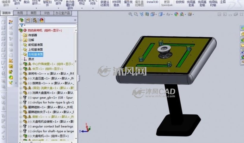The width and height of the screenshot is (244, 143).
Task: Click the orange sketch icon in left toolbar
Action: pos(11,61)
